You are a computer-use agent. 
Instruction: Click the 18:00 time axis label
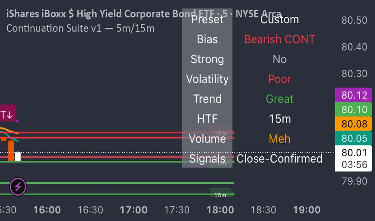(220, 210)
